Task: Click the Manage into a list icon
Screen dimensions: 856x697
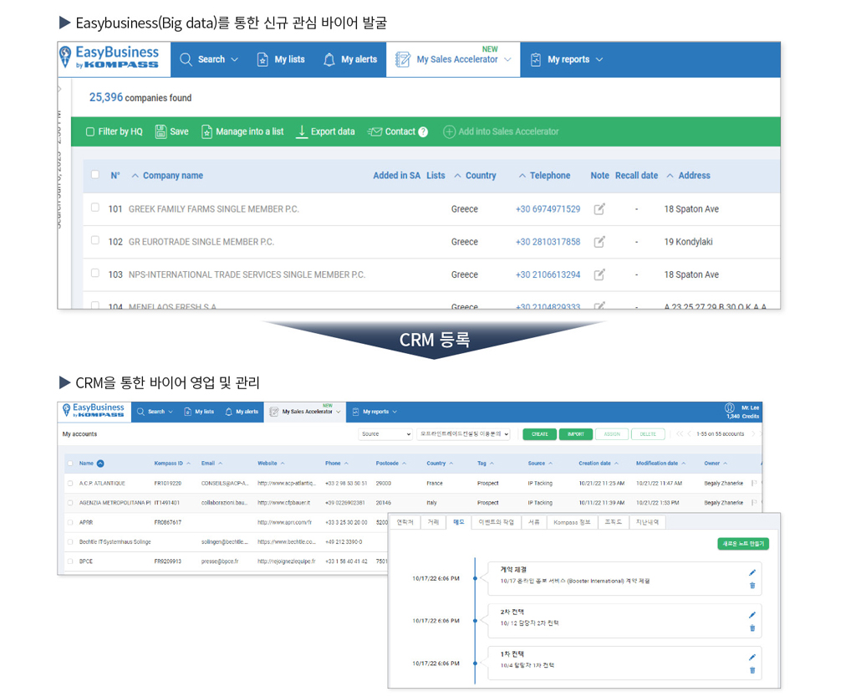Action: 206,132
